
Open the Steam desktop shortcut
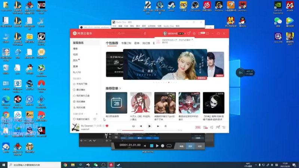pos(172,6)
